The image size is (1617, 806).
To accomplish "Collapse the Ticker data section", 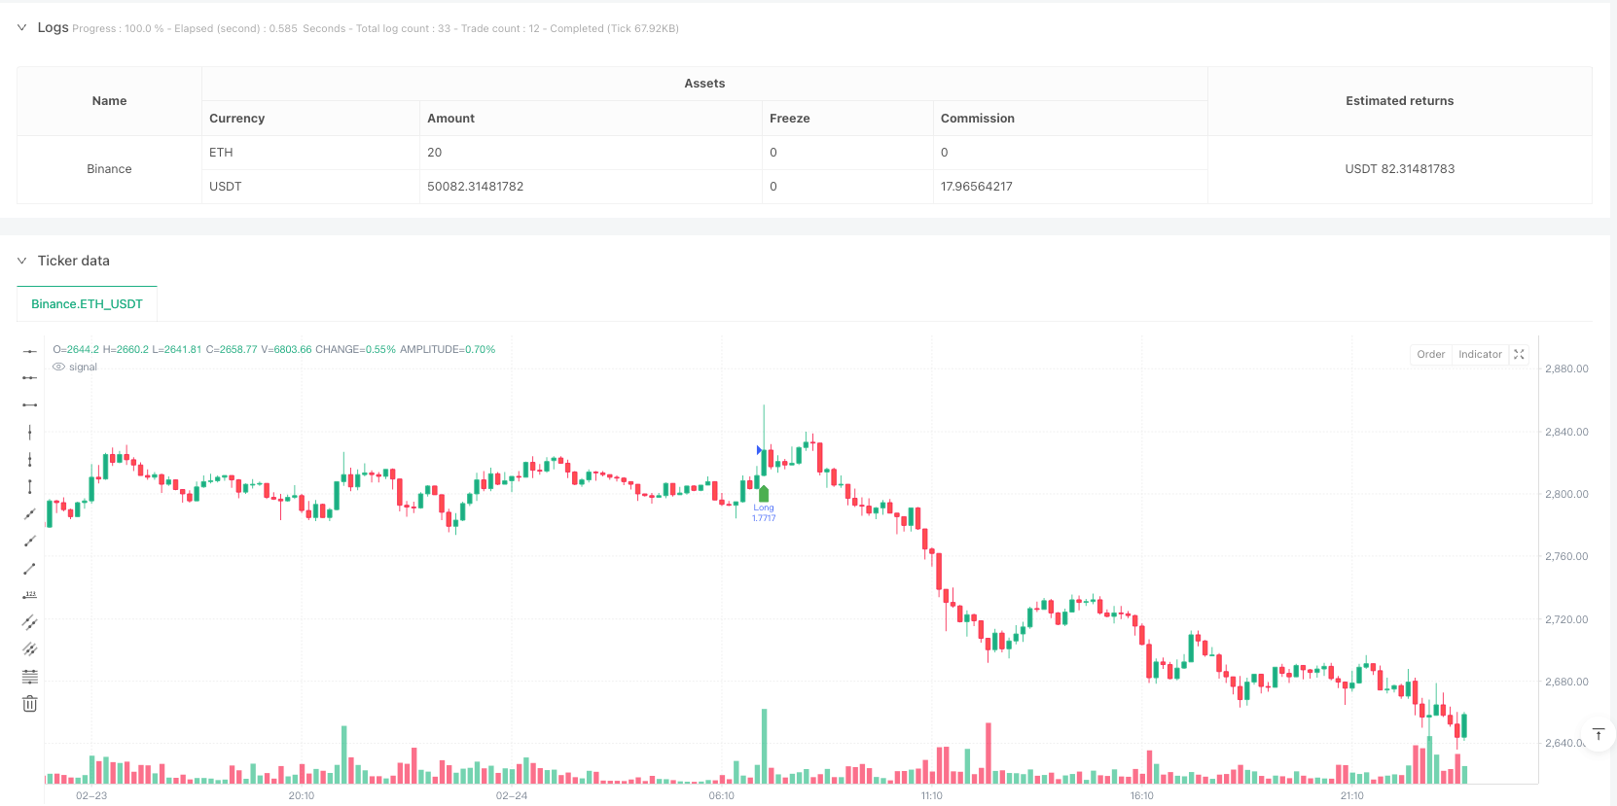I will point(21,261).
